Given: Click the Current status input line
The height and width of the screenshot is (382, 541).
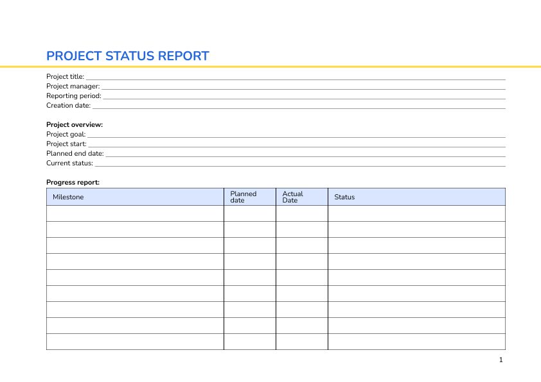Looking at the screenshot, I should [289, 162].
